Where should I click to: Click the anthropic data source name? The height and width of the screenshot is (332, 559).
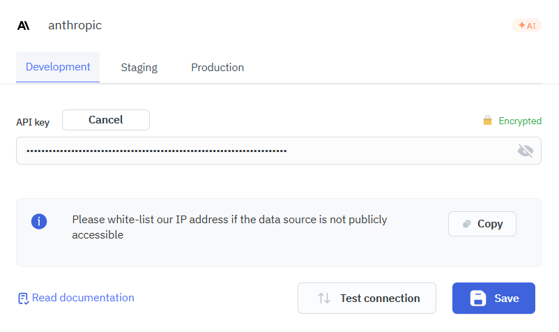[75, 25]
